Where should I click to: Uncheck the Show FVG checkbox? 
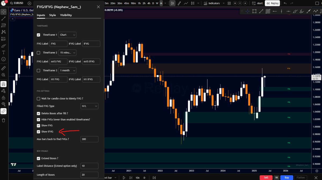[x=38, y=125]
